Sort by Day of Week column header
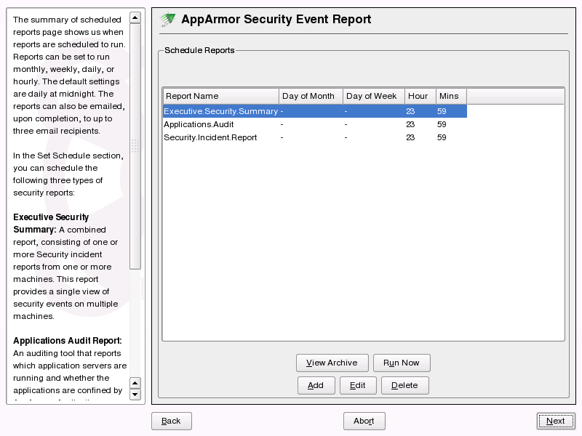This screenshot has height=436, width=582. 374,96
